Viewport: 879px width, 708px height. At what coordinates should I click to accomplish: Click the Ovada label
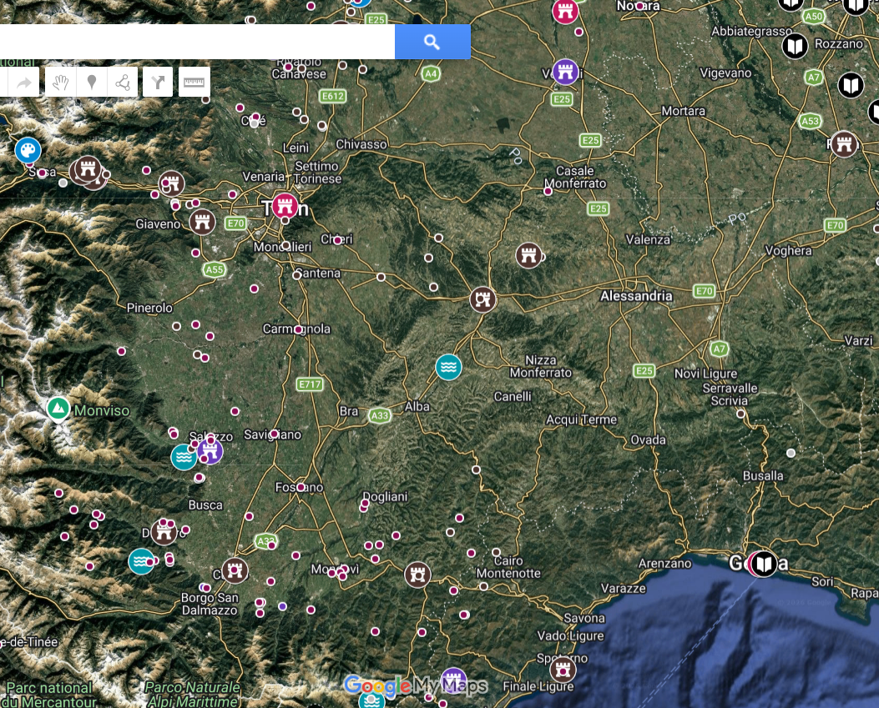click(648, 439)
